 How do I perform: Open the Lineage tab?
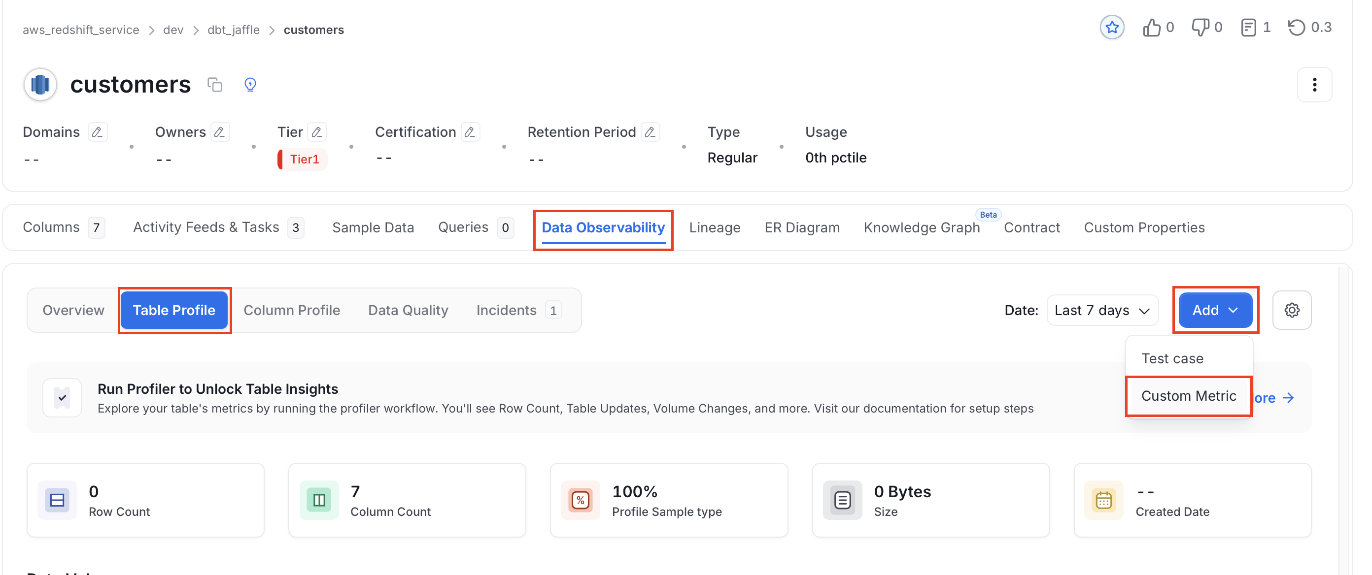[x=714, y=227]
